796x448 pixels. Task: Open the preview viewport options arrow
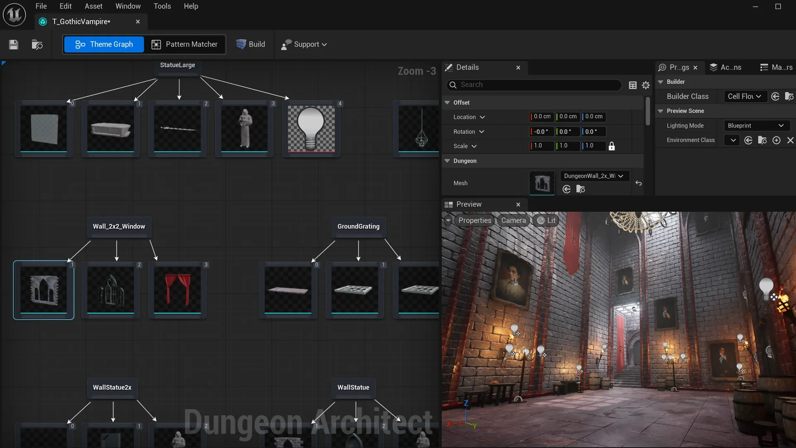448,220
